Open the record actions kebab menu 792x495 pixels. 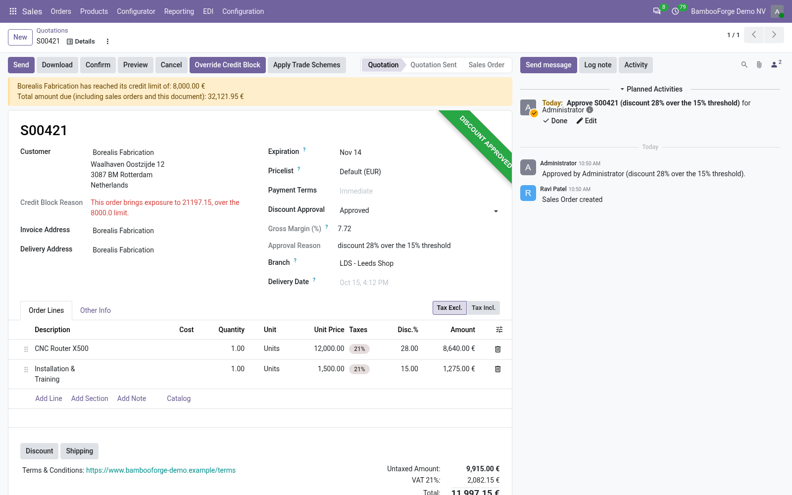[107, 42]
